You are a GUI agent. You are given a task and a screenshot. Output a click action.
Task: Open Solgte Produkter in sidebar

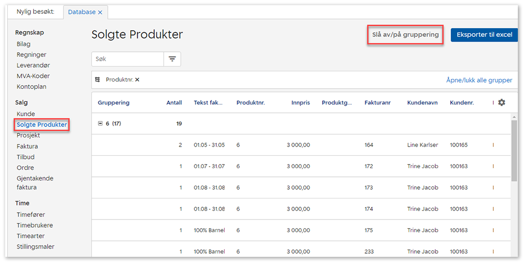point(42,125)
